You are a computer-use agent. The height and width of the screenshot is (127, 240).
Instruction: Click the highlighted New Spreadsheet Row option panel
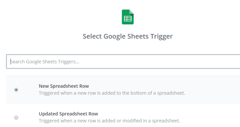(x=123, y=90)
